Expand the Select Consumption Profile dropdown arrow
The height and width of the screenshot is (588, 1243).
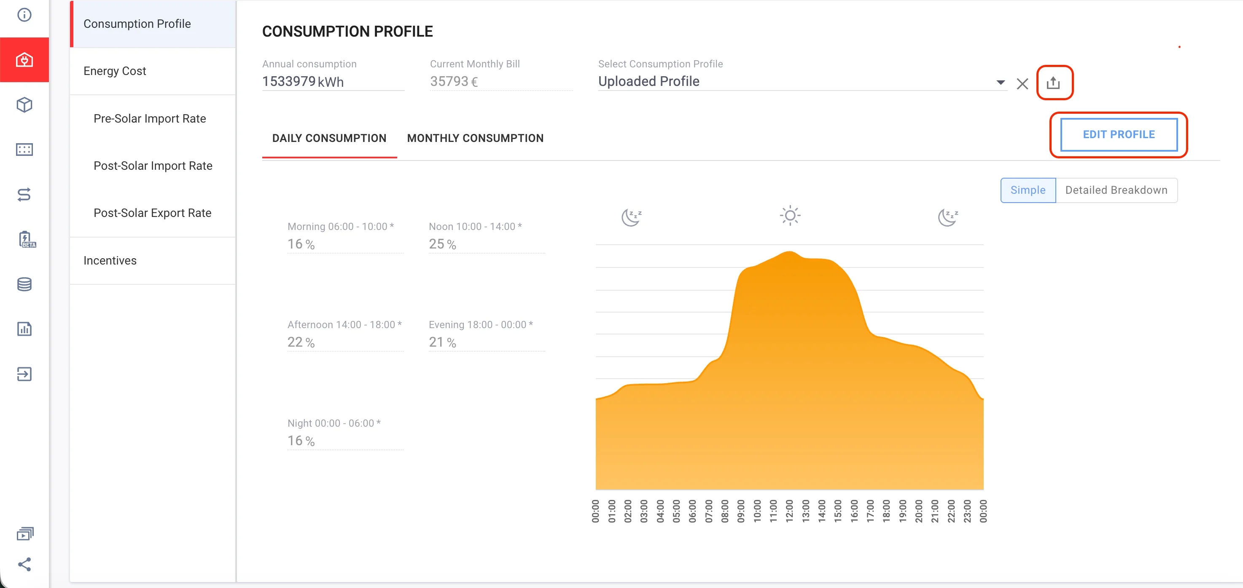coord(1001,83)
